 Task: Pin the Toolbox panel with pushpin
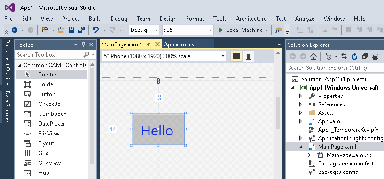coord(83,45)
